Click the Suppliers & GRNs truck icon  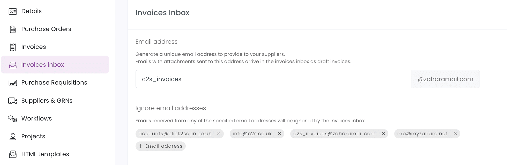click(13, 101)
